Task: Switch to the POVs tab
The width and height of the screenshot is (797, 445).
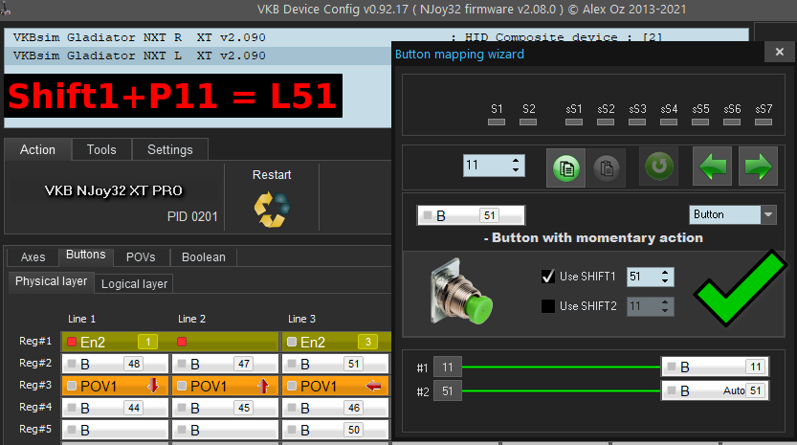Action: tap(141, 256)
